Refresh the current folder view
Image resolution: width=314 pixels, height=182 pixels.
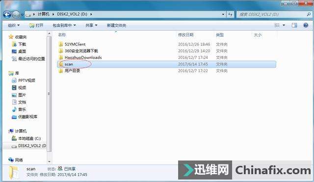(230, 14)
